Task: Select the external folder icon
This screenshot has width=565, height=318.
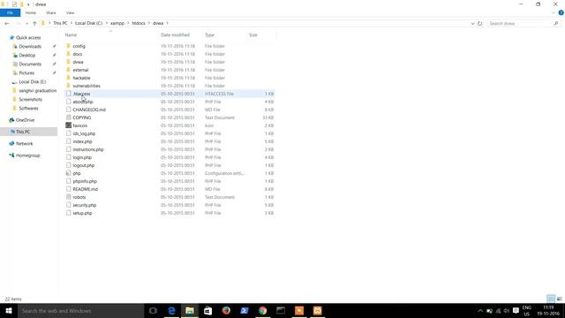Action: pos(68,70)
